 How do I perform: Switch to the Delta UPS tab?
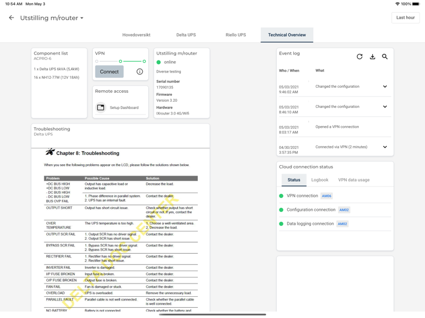(186, 35)
